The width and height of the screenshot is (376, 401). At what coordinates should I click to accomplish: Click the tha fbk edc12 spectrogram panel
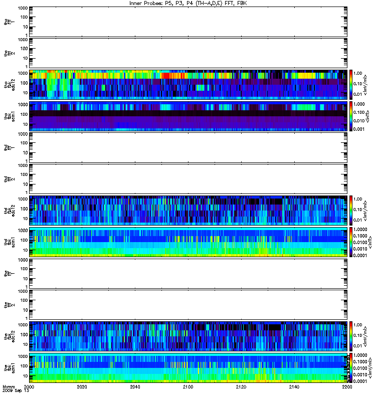(188, 85)
